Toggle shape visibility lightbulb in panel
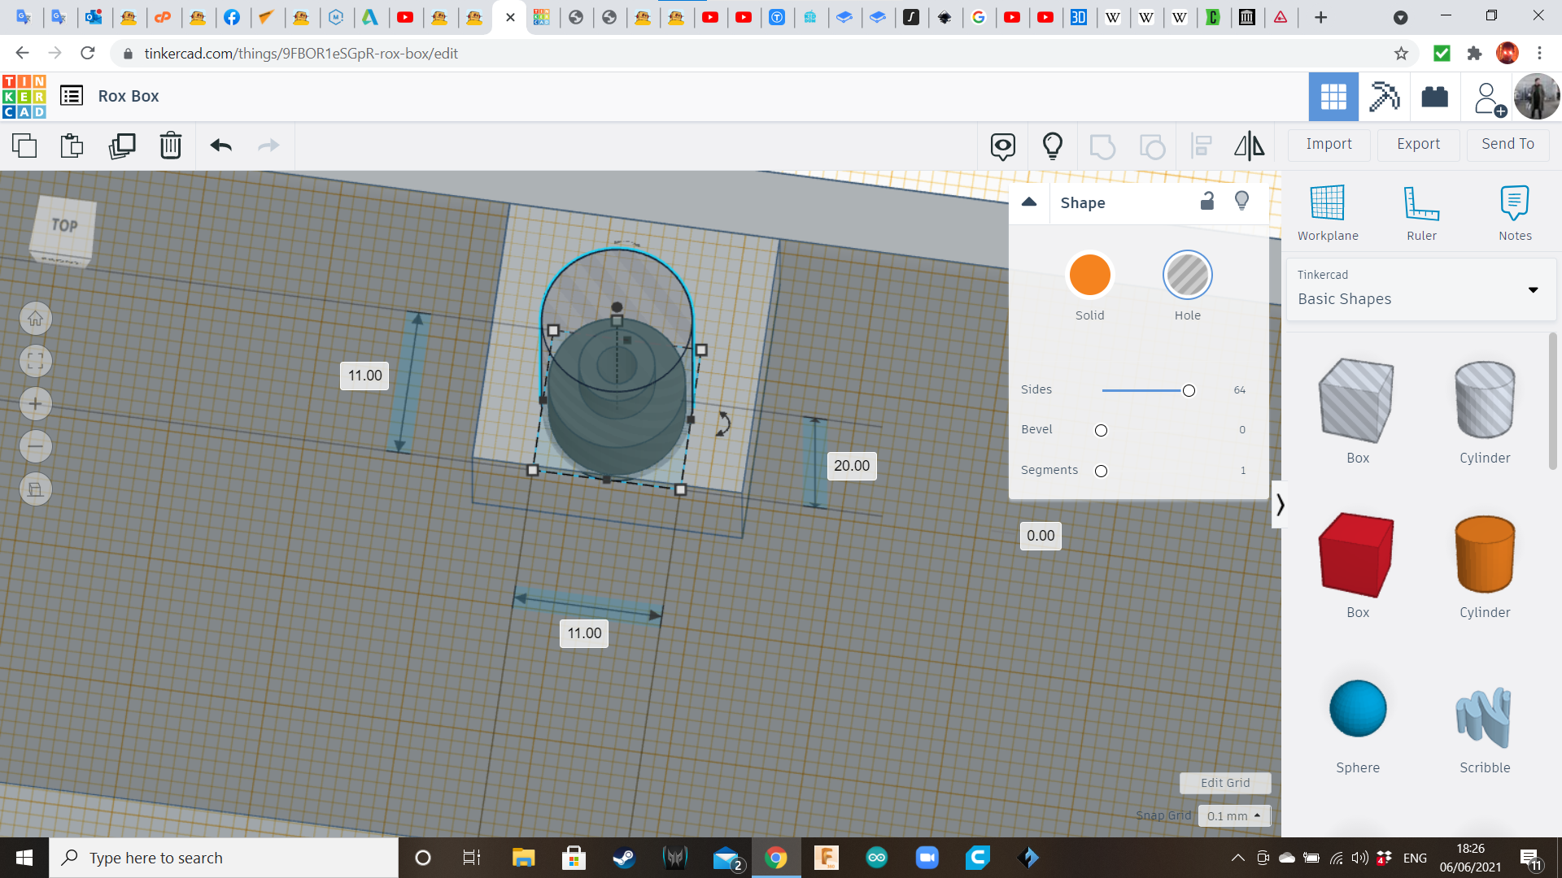 [1241, 202]
